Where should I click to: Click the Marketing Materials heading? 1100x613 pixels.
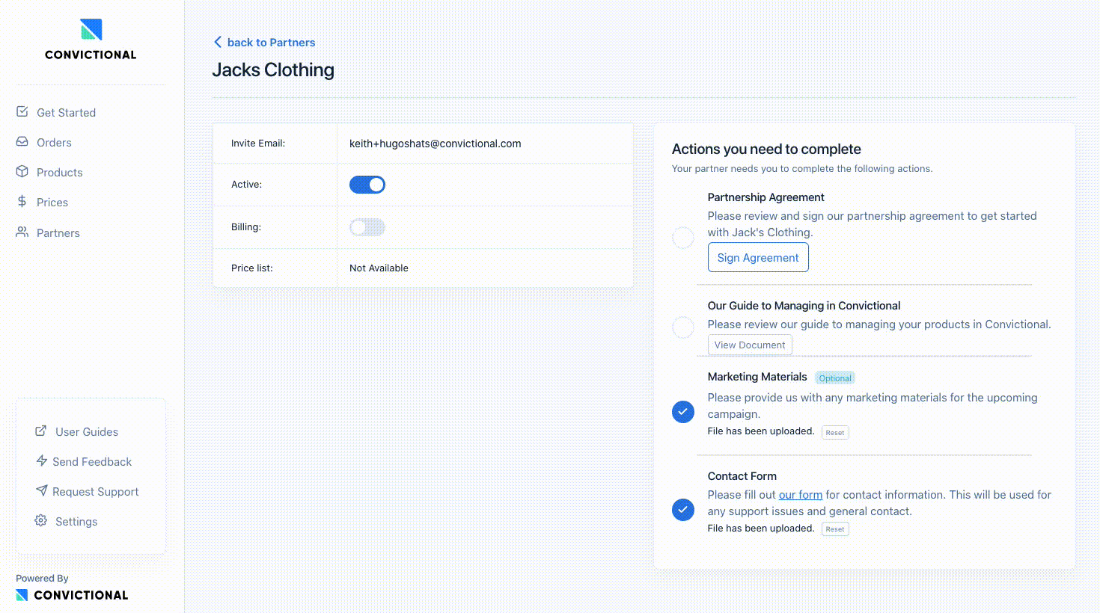(757, 377)
